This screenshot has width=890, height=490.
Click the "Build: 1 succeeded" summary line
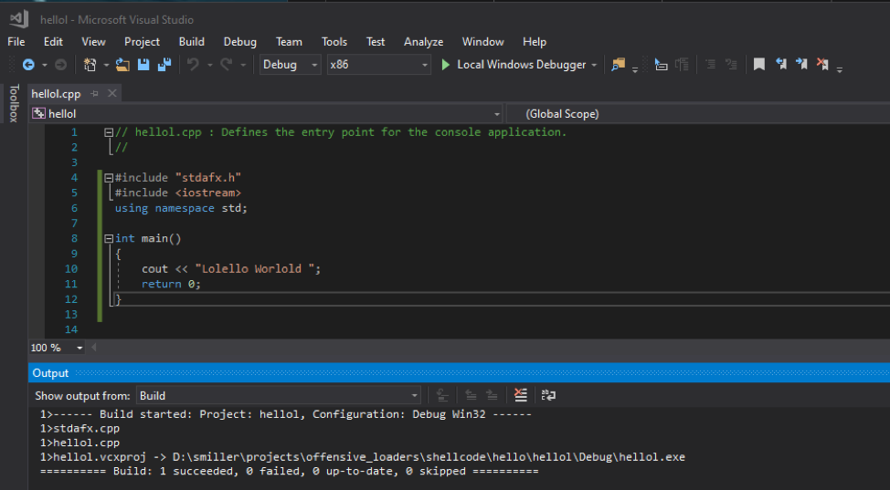tap(289, 471)
